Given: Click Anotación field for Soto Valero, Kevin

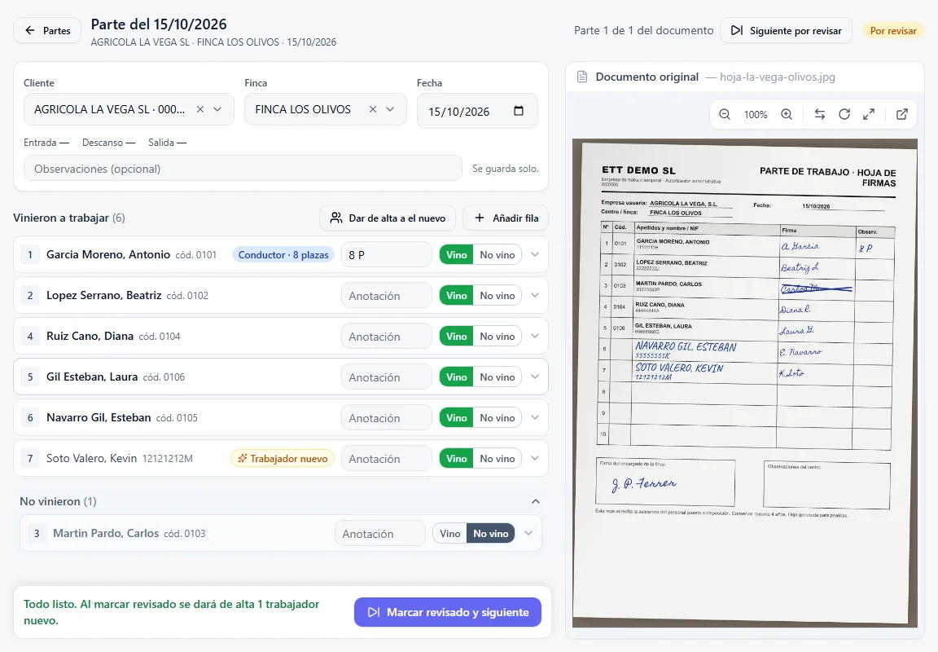Looking at the screenshot, I should point(387,458).
